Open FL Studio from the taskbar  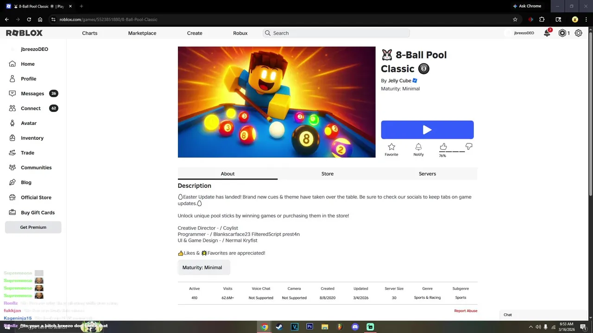tap(340, 327)
